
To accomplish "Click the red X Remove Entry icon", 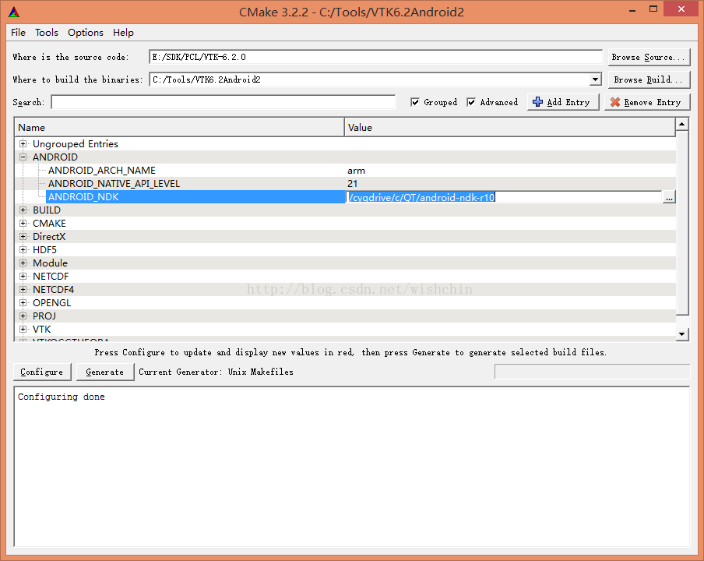I will tap(615, 102).
